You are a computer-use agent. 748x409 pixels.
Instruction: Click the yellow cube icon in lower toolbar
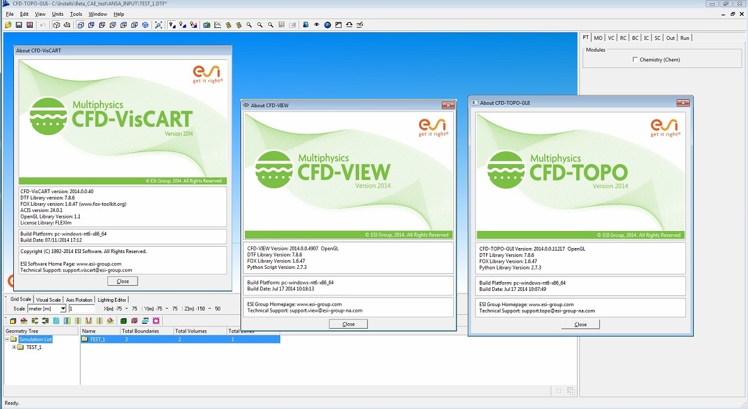tap(13, 321)
